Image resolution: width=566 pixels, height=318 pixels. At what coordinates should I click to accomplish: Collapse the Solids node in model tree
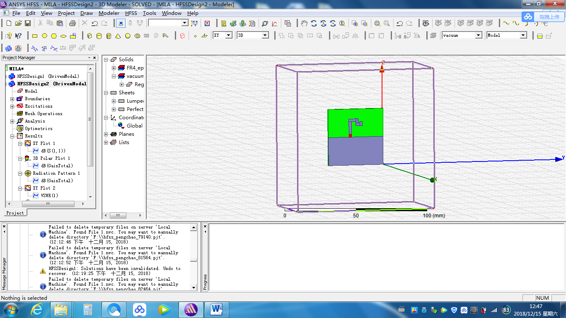106,60
